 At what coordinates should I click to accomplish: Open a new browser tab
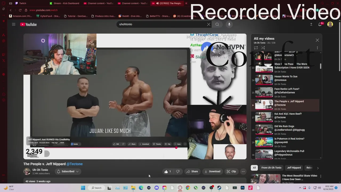pyautogui.click(x=186, y=3)
